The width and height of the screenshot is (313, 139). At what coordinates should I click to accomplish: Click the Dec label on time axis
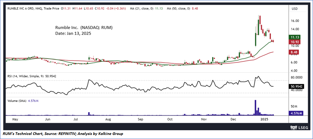233,119
